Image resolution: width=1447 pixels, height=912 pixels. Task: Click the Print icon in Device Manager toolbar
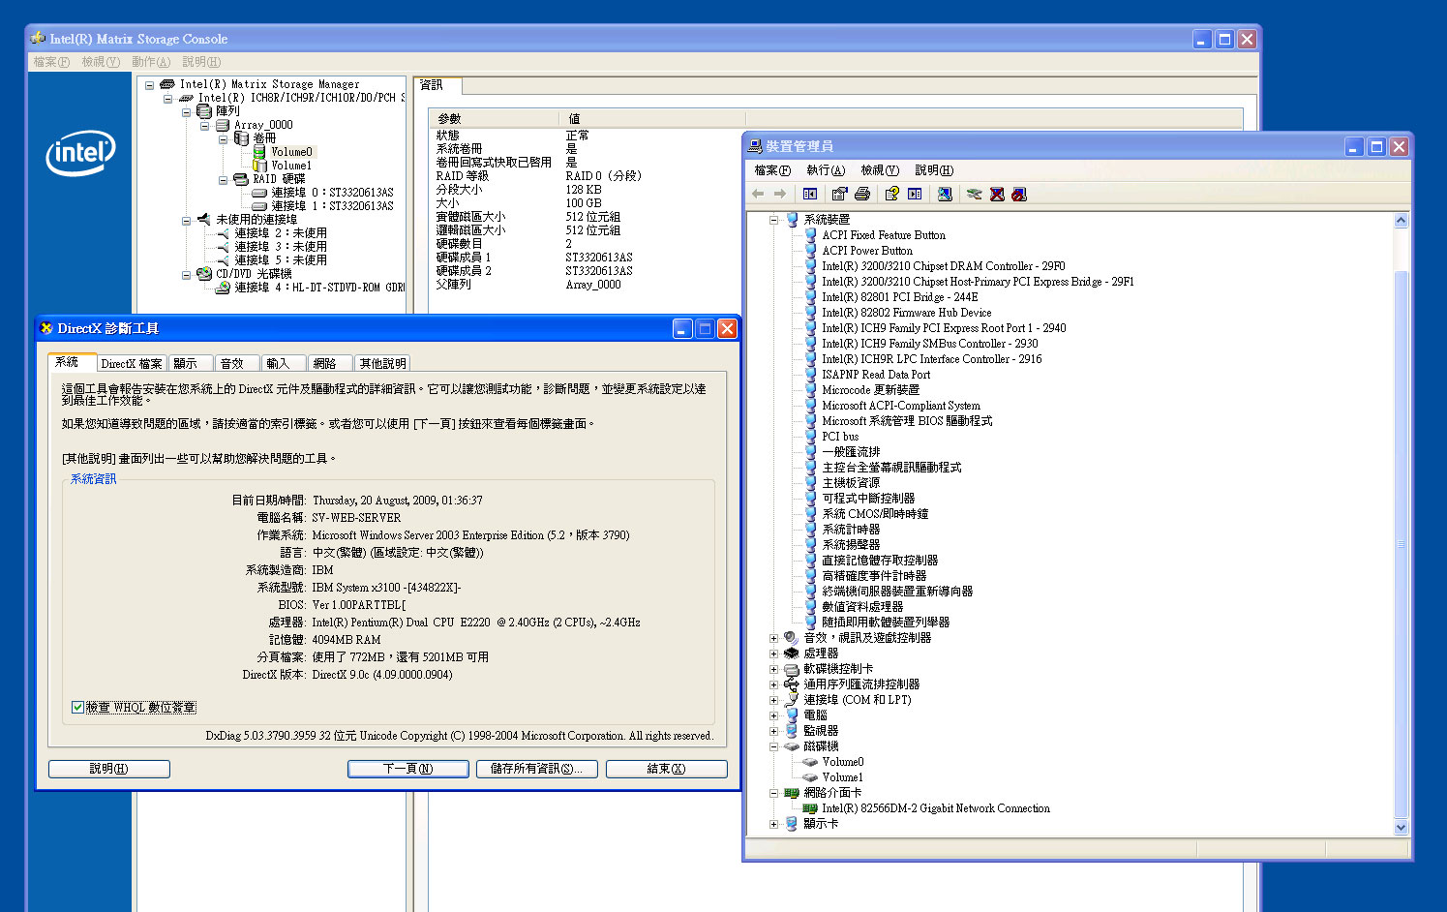point(862,195)
